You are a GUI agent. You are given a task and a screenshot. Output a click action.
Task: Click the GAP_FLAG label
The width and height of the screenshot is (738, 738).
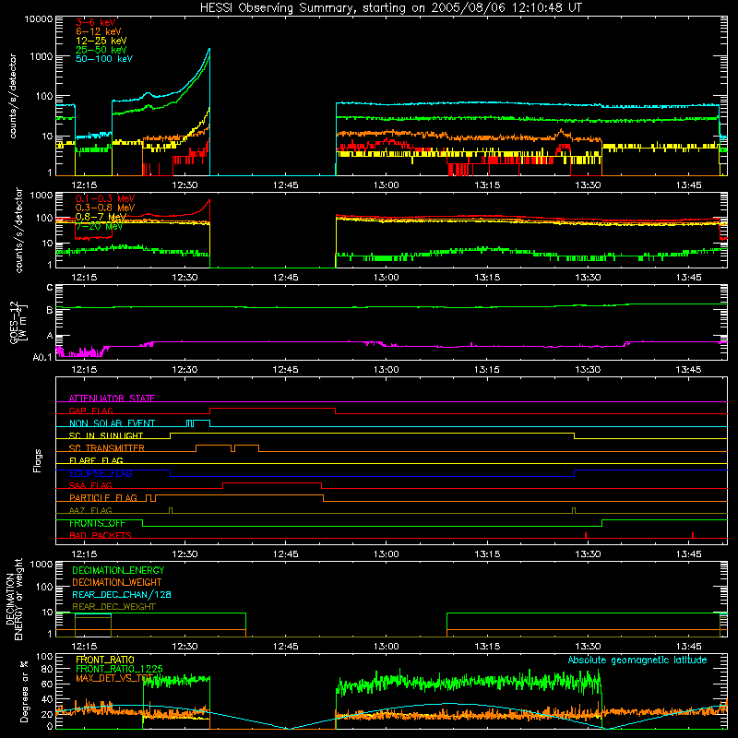90,411
